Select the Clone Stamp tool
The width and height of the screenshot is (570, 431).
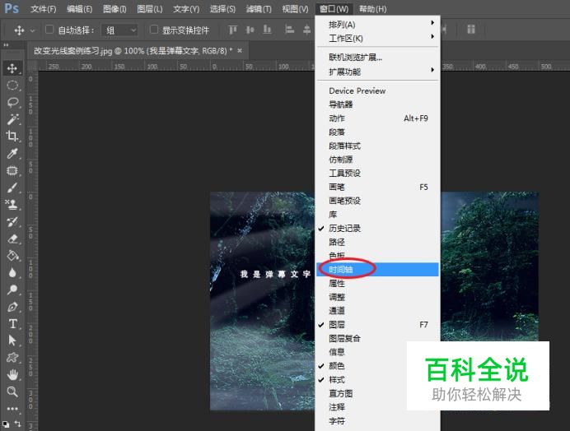12,205
